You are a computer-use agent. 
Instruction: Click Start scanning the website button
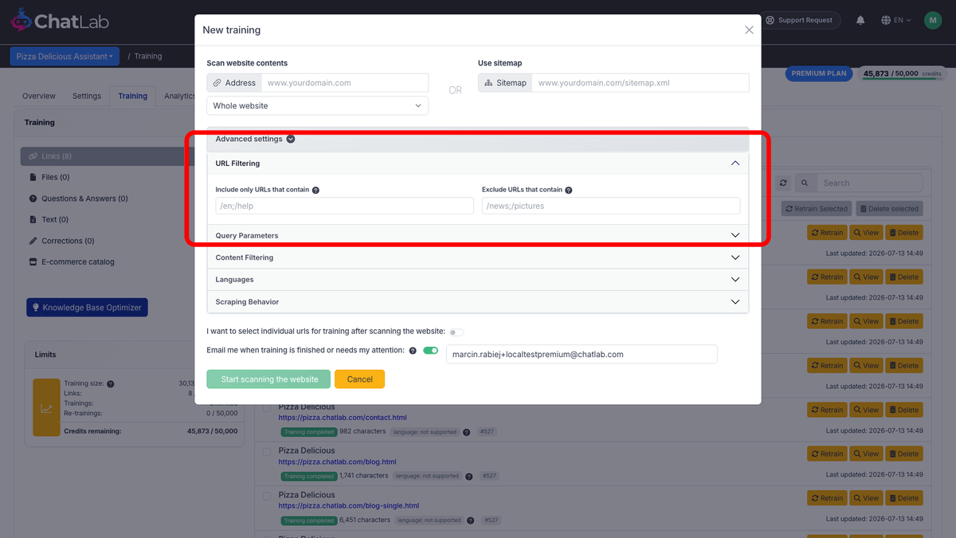pyautogui.click(x=269, y=379)
